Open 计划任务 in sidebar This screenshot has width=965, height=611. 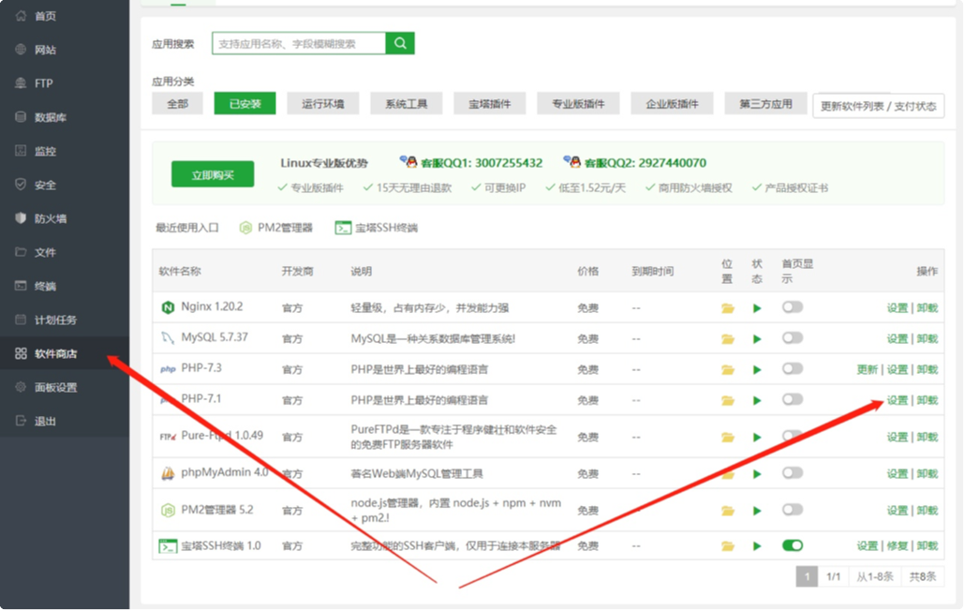[x=65, y=320]
